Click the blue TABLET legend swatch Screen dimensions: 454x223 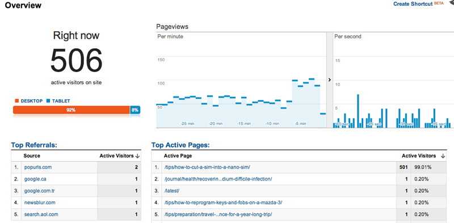click(x=48, y=101)
